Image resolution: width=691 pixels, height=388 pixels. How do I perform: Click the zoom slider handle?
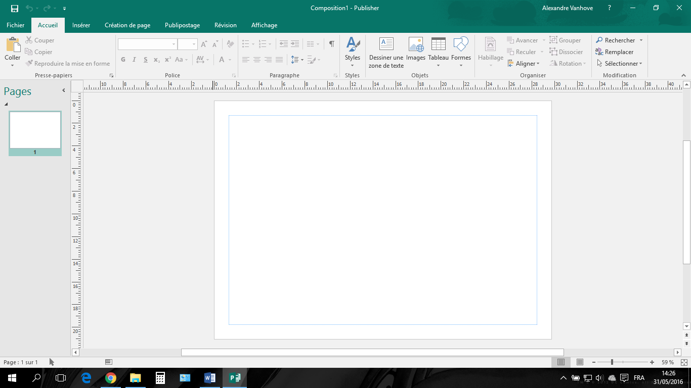coord(612,362)
